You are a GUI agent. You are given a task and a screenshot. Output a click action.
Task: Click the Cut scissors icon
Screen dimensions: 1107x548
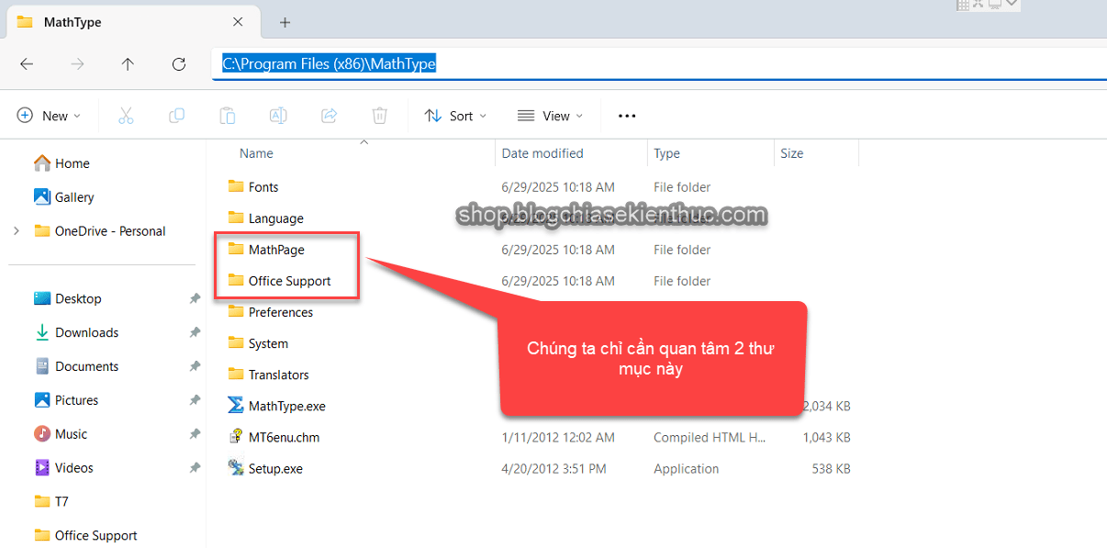click(x=126, y=116)
